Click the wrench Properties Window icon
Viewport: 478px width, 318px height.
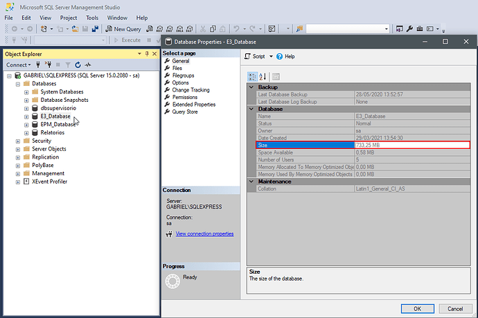[x=409, y=29]
